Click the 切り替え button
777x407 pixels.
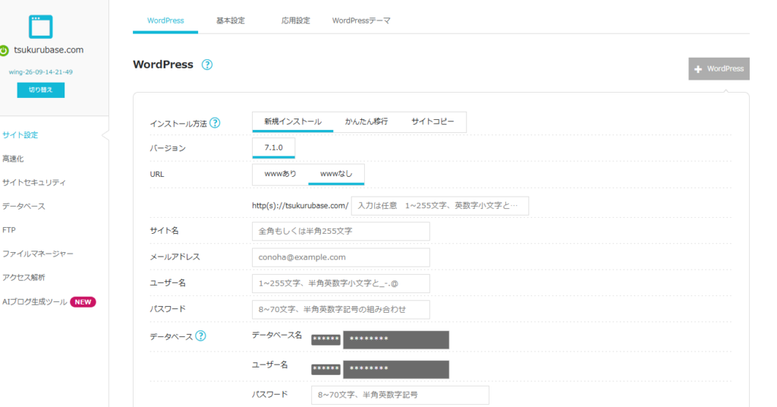(41, 90)
